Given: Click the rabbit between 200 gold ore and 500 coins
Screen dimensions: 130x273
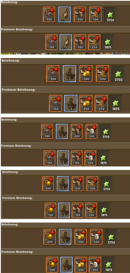Looking at the screenshot, I should [x=65, y=236].
